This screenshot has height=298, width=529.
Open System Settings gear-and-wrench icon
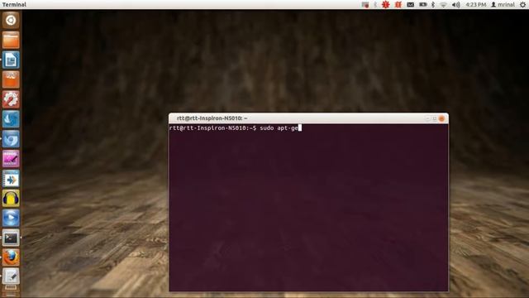click(x=11, y=99)
